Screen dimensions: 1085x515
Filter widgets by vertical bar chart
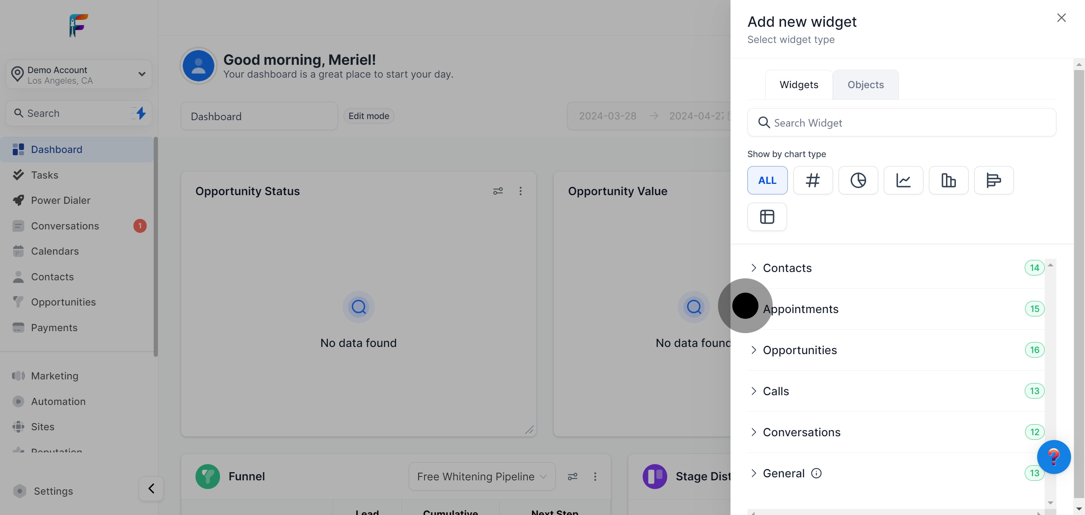[948, 180]
